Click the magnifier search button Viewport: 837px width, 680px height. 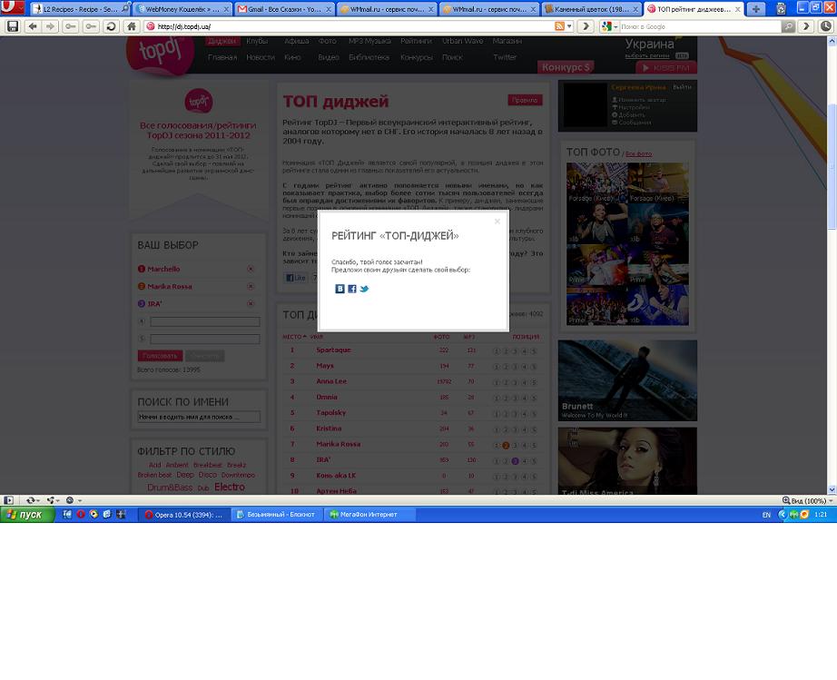788,26
